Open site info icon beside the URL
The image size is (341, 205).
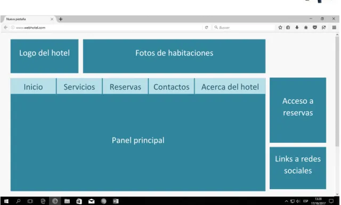pyautogui.click(x=13, y=28)
